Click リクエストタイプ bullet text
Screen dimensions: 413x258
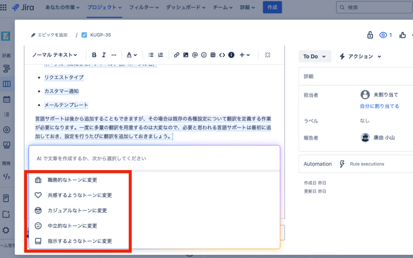pyautogui.click(x=64, y=77)
